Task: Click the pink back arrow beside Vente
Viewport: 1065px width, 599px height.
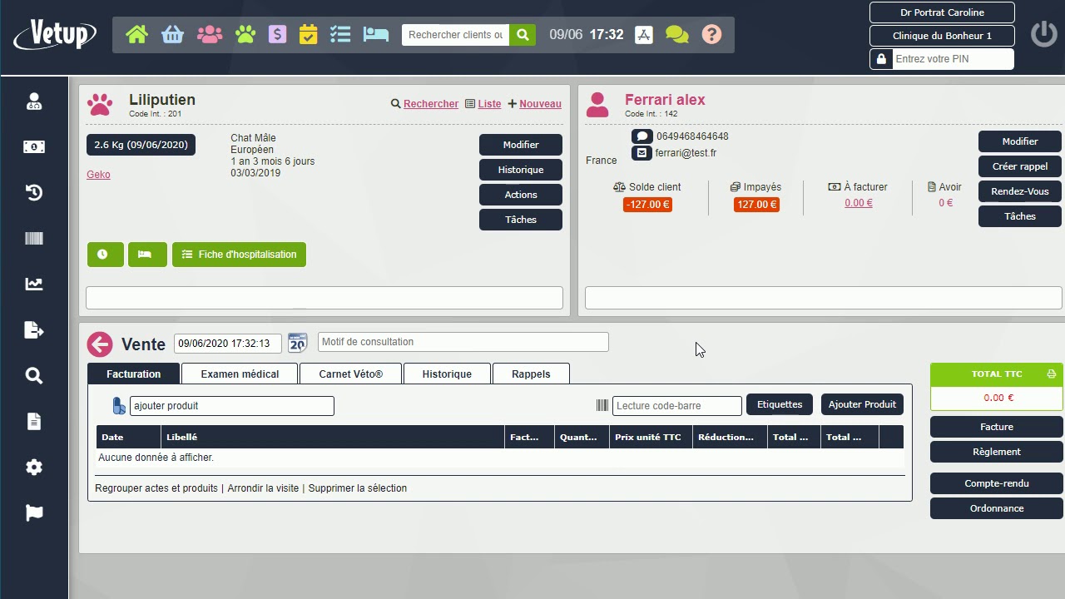Action: [x=99, y=344]
